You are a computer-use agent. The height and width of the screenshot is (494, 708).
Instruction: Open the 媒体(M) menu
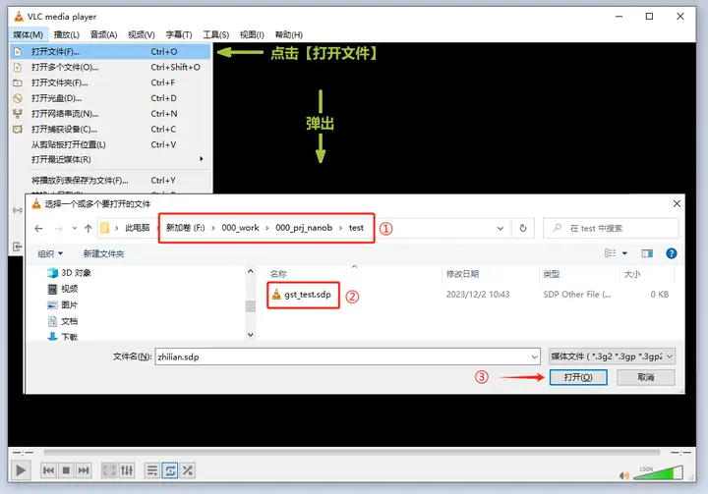point(28,34)
